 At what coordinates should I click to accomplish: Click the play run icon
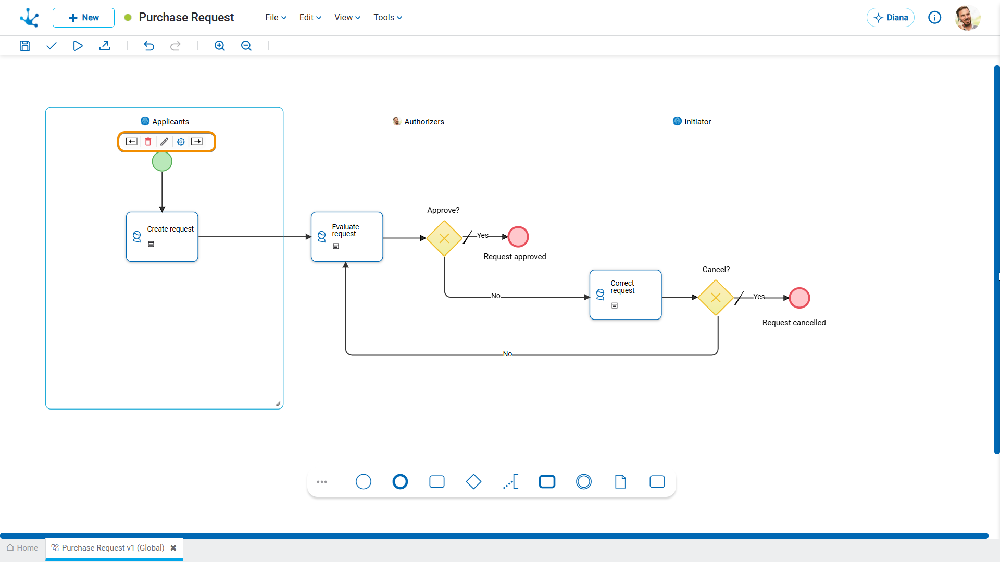point(78,46)
